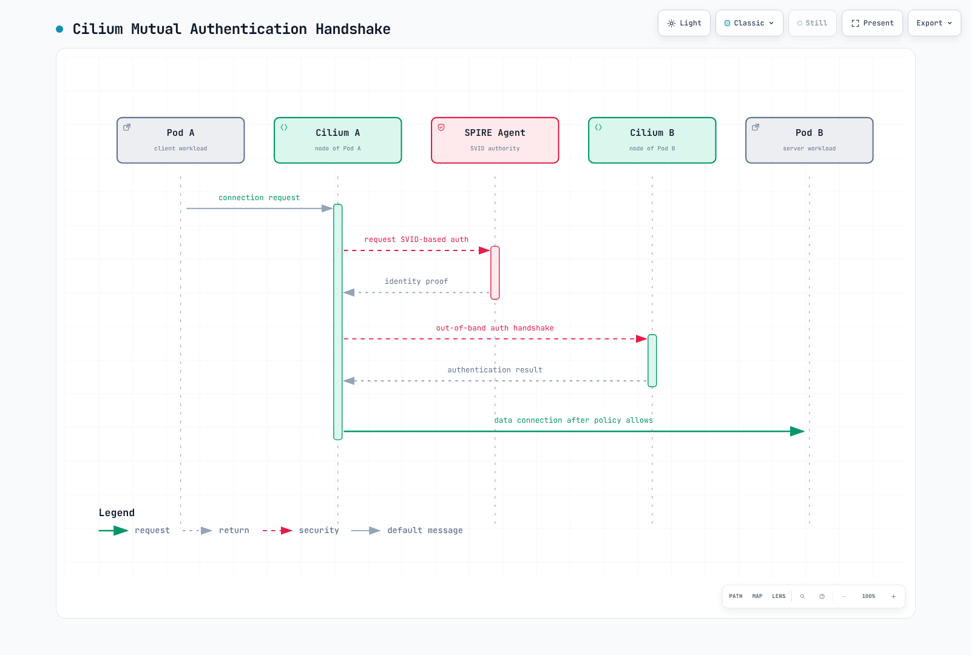
Task: Zoom out with the minus icon
Action: pyautogui.click(x=844, y=596)
